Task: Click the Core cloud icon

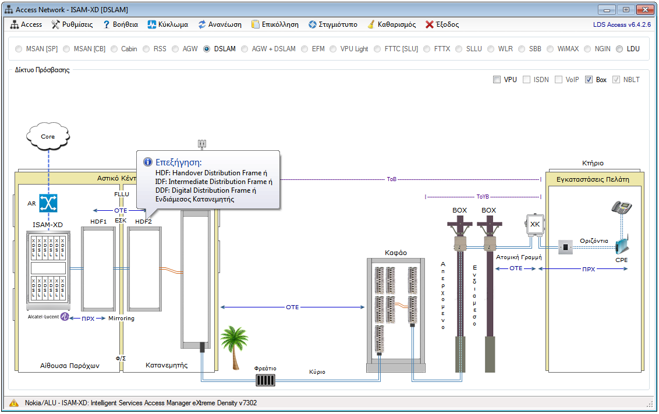Action: click(x=48, y=137)
